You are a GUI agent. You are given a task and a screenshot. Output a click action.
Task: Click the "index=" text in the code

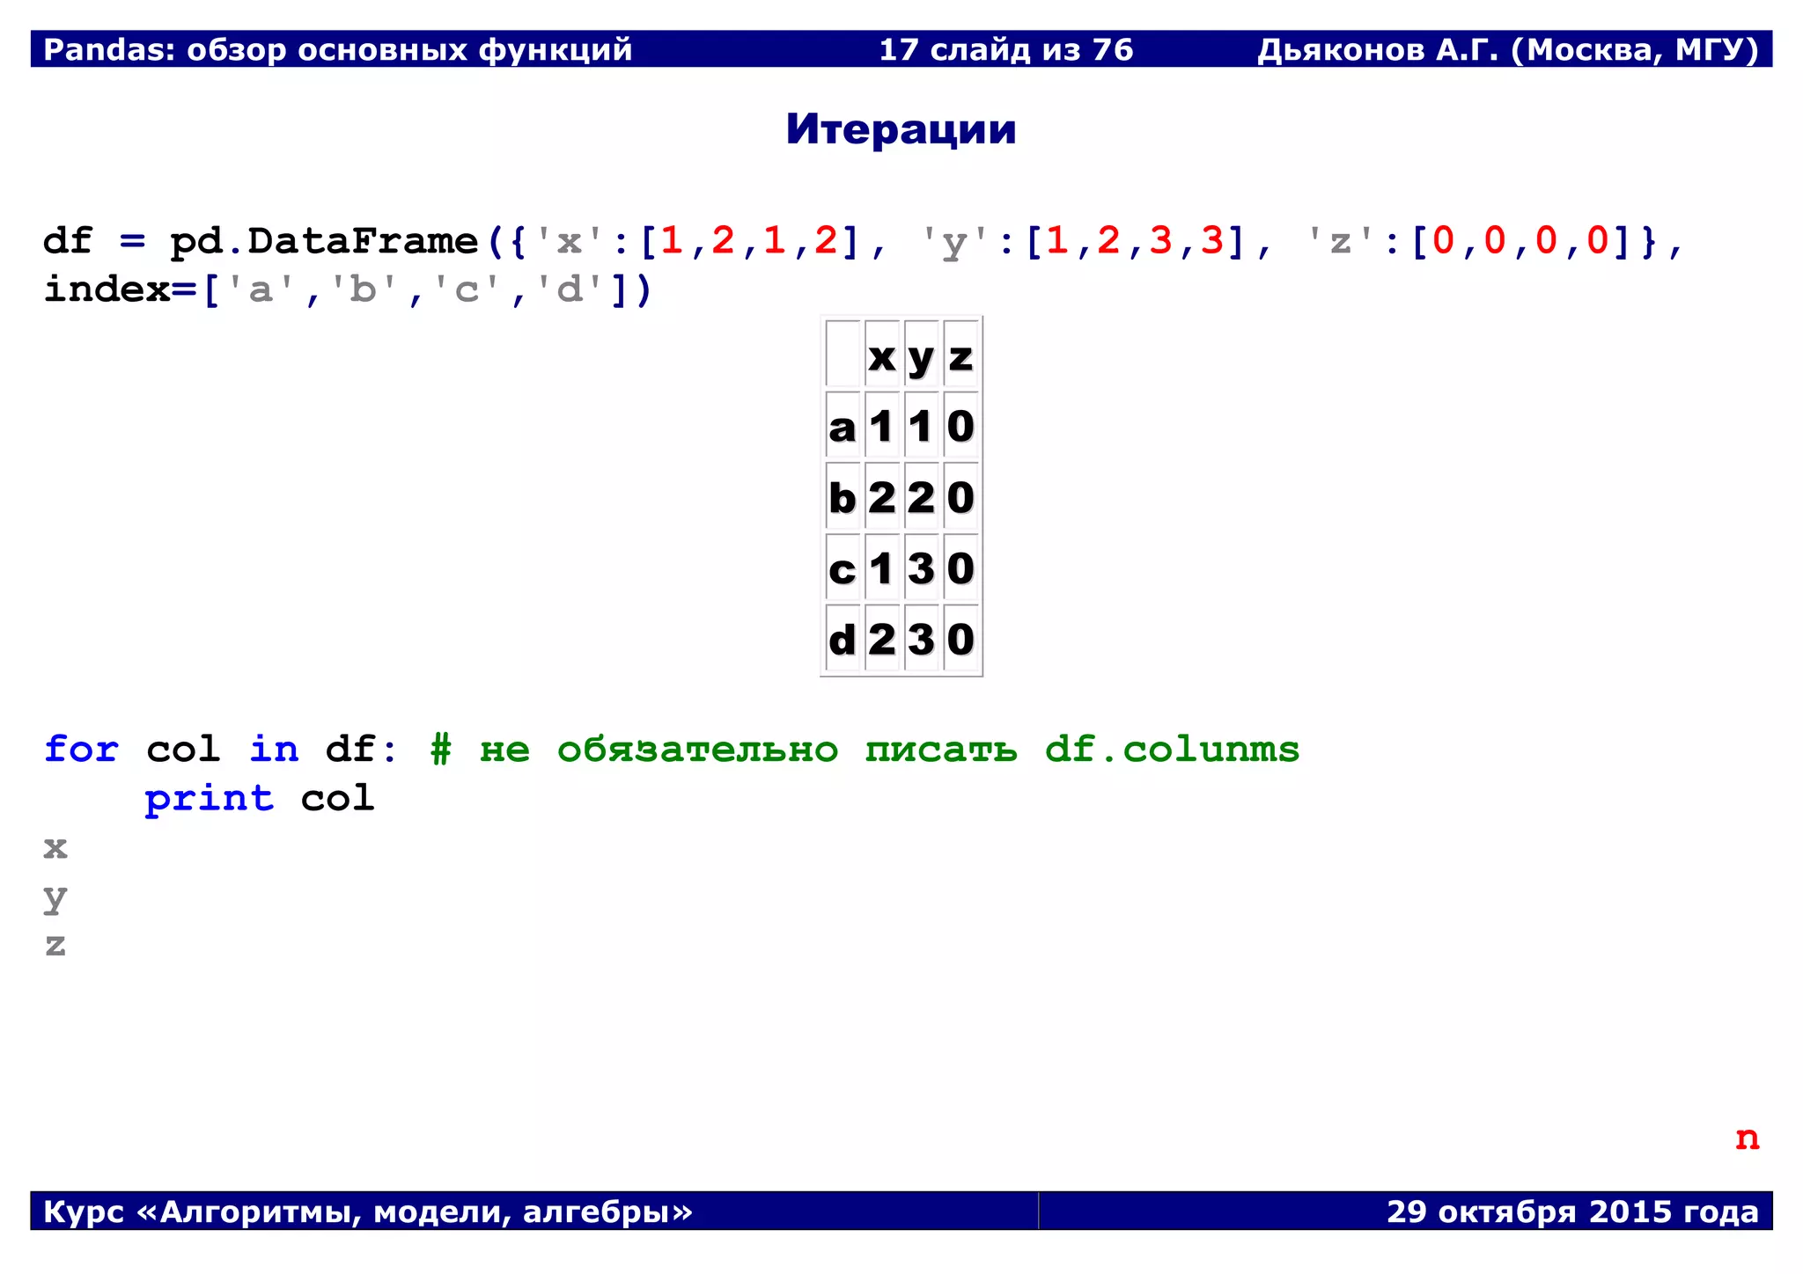pyautogui.click(x=120, y=289)
